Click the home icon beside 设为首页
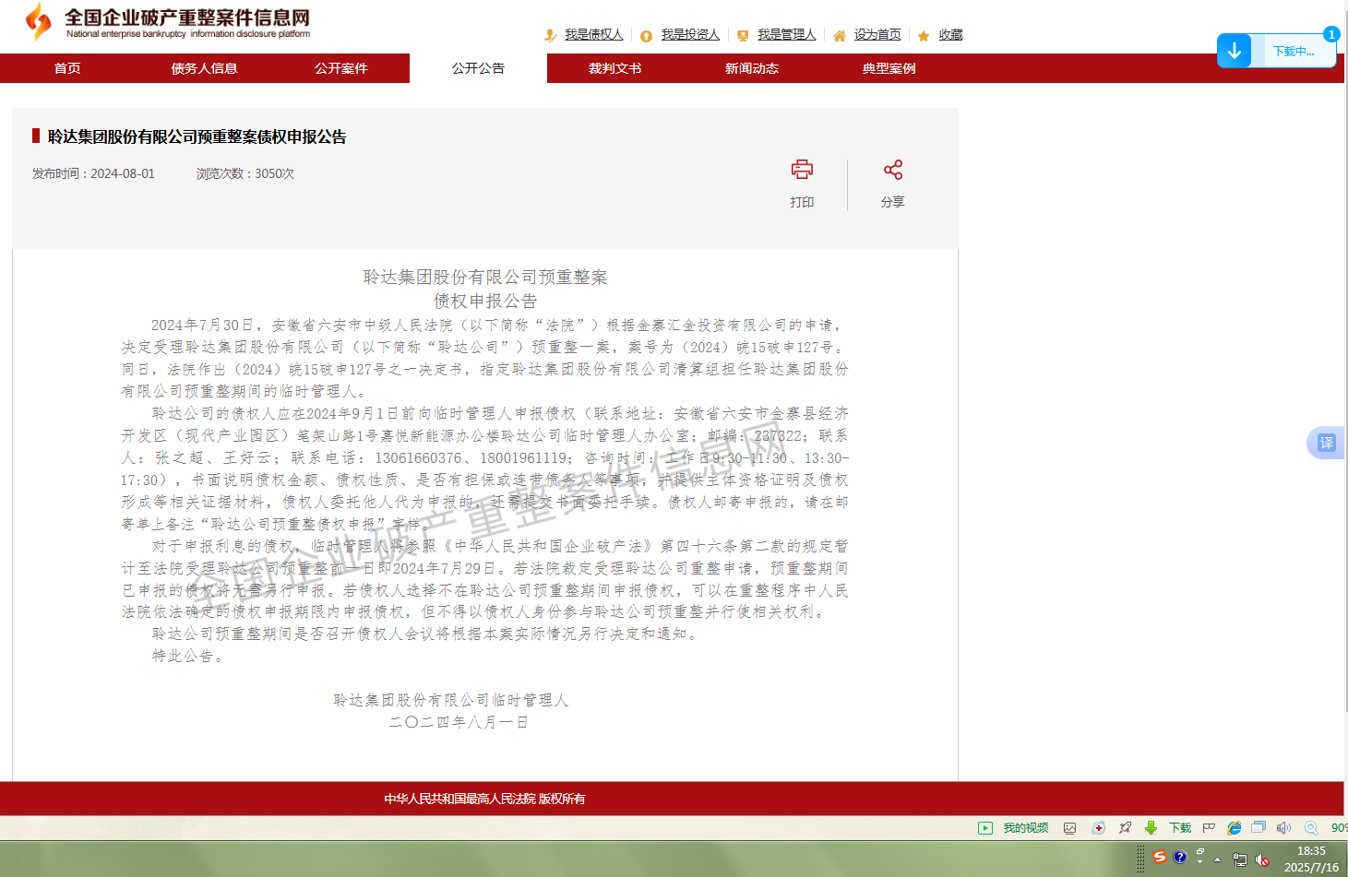Viewport: 1348px width, 877px height. click(840, 36)
